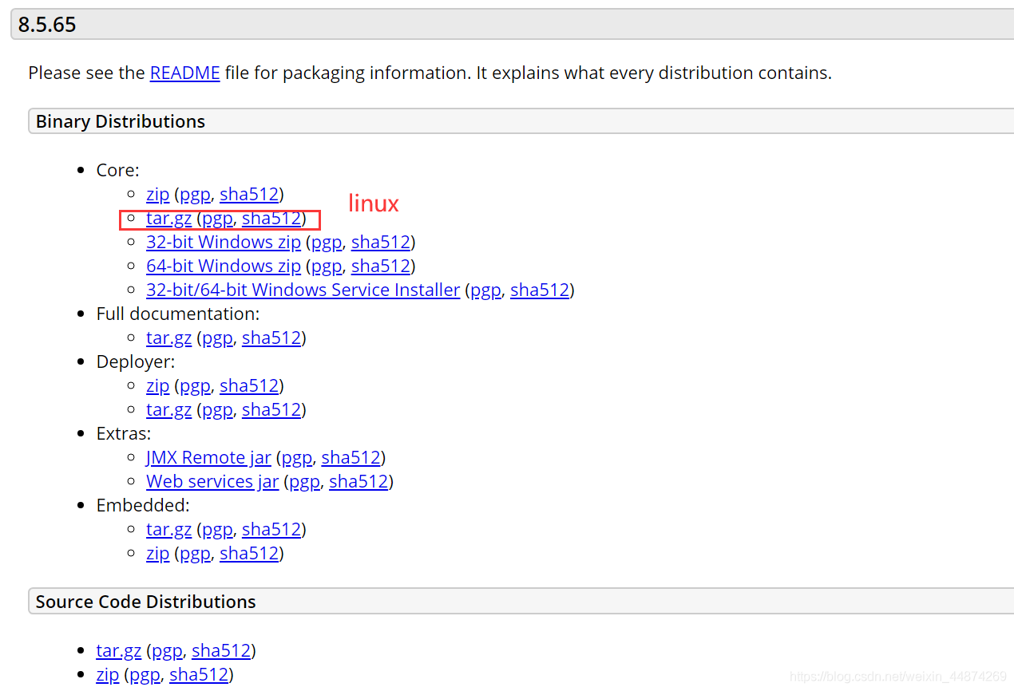Image resolution: width=1014 pixels, height=691 pixels.
Task: Open sha512 checksum for Core zip
Action: [x=249, y=194]
